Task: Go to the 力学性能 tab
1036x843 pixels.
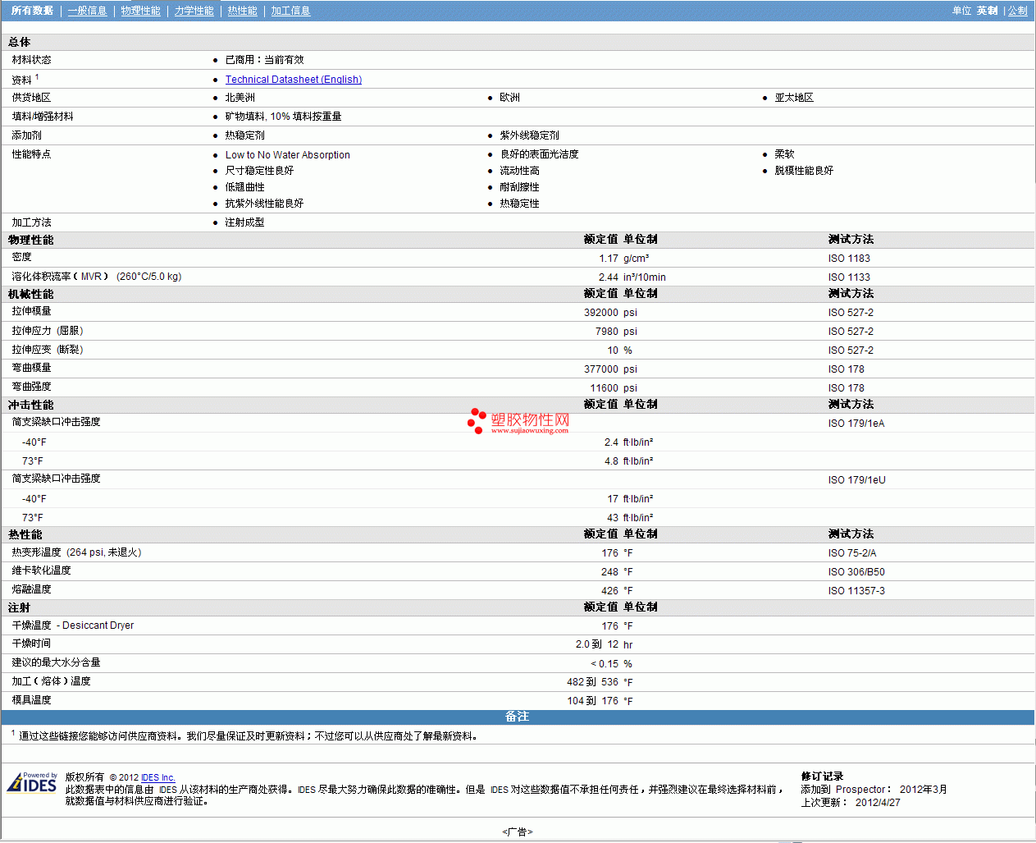Action: (x=194, y=11)
